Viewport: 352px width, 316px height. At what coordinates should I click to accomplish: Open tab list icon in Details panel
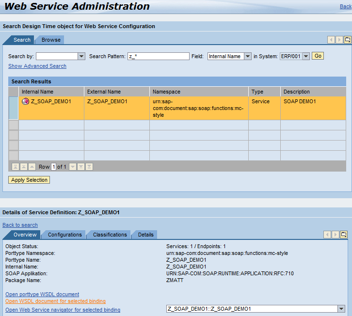tap(343, 235)
